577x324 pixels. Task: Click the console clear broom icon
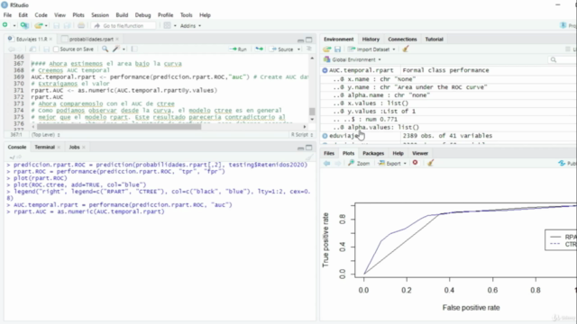[309, 157]
